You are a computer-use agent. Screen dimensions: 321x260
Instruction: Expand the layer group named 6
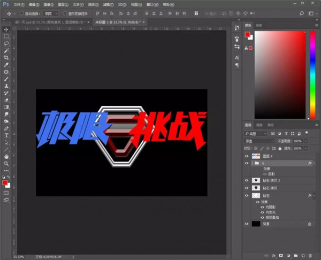click(252, 162)
